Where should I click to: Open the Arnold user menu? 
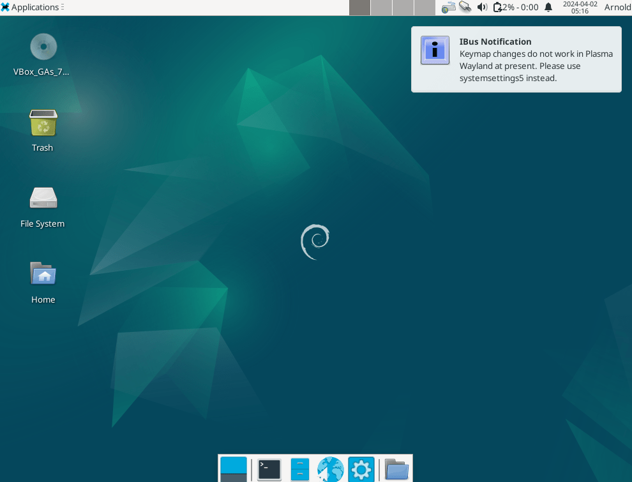(x=617, y=7)
